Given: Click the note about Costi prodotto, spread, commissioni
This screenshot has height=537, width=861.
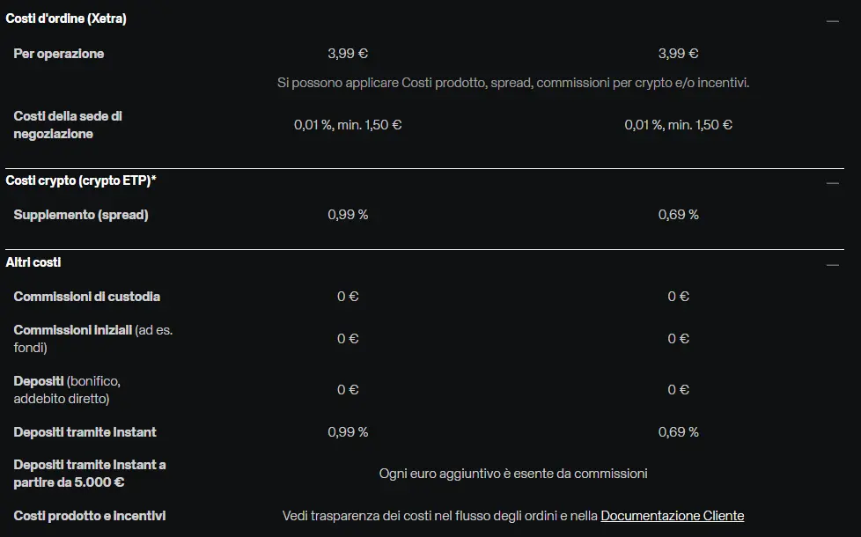Looking at the screenshot, I should point(513,83).
